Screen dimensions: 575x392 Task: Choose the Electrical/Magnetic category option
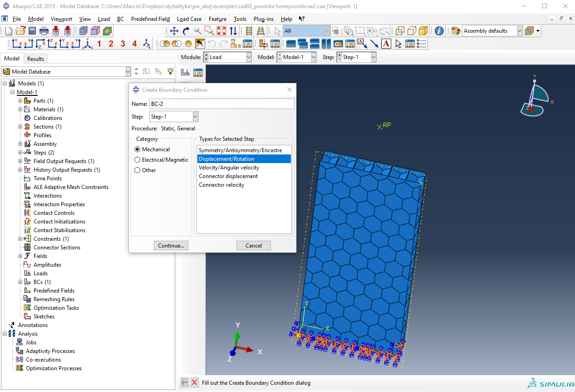pyautogui.click(x=138, y=160)
